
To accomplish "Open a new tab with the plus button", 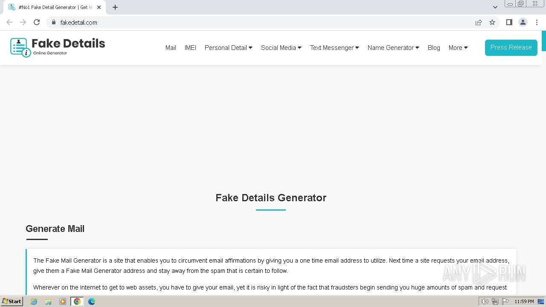I will [x=115, y=7].
